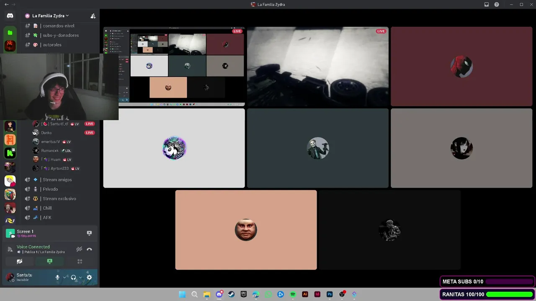Open the Inbox icon in title bar
Viewport: 536px width, 301px height.
coord(487,5)
